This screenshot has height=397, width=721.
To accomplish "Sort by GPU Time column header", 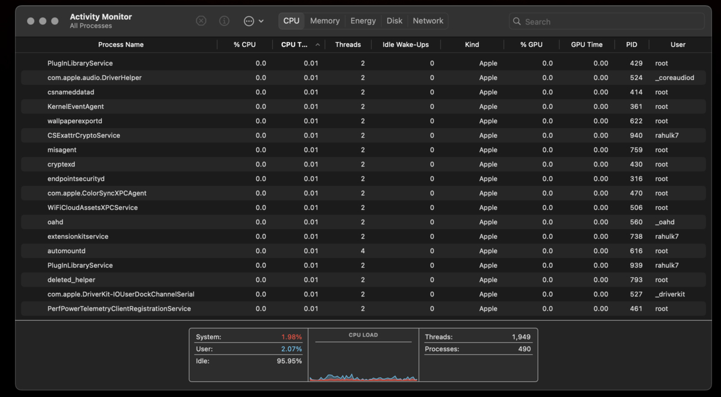I will pyautogui.click(x=587, y=45).
